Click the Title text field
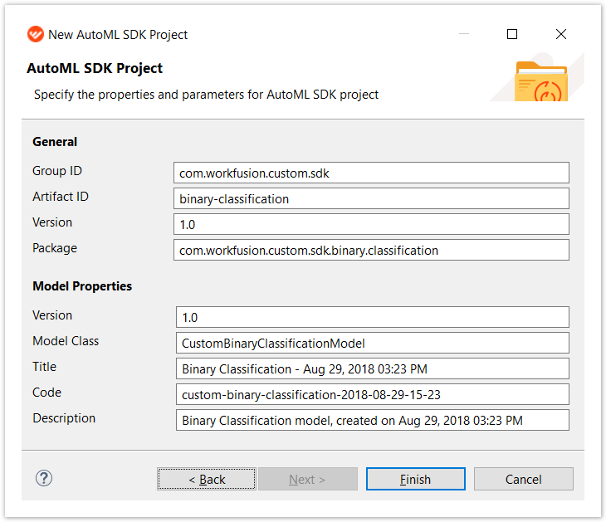The height and width of the screenshot is (522, 606). click(373, 368)
